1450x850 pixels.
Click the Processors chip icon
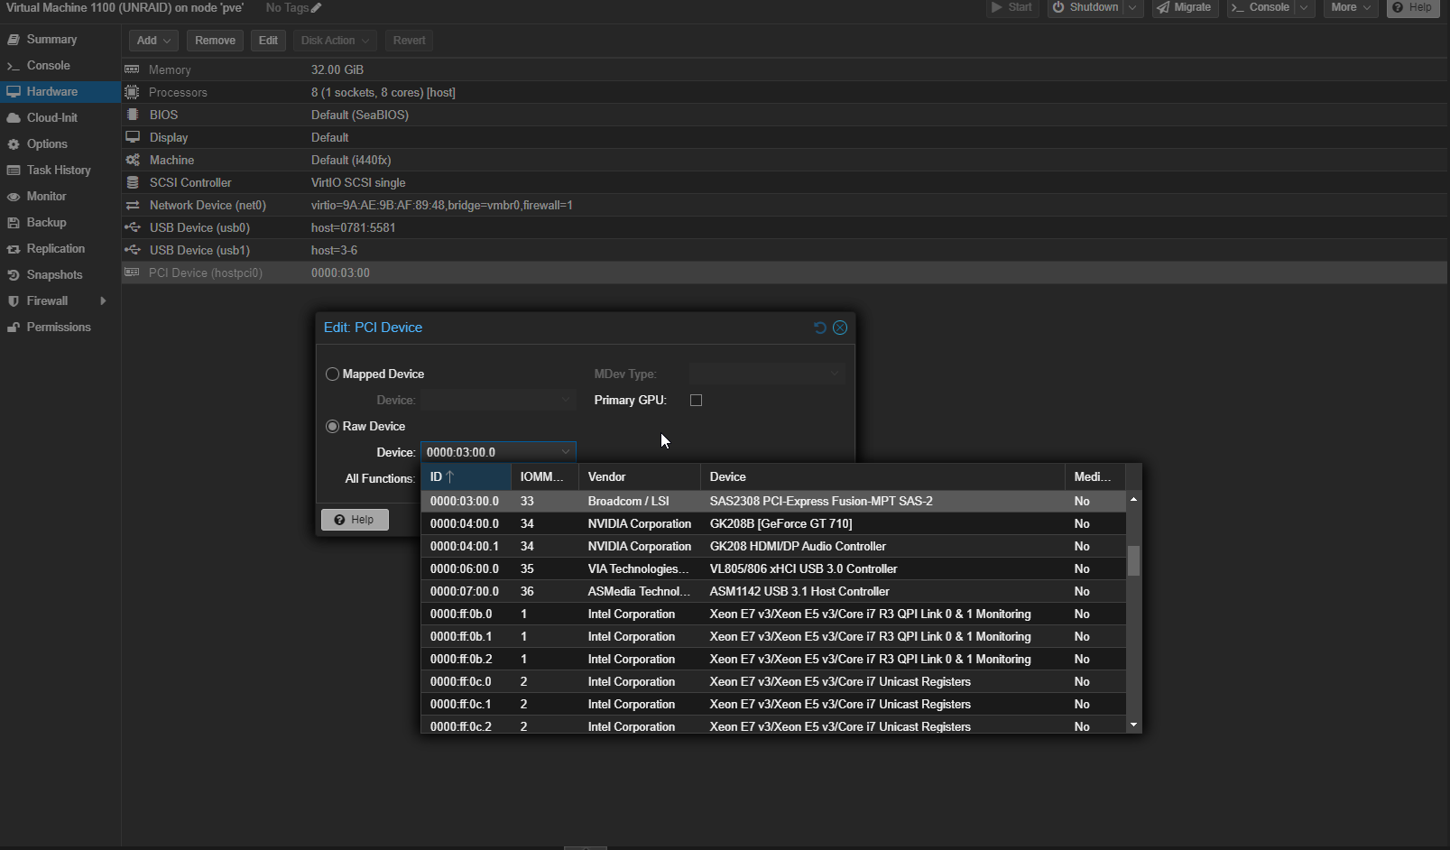(132, 92)
